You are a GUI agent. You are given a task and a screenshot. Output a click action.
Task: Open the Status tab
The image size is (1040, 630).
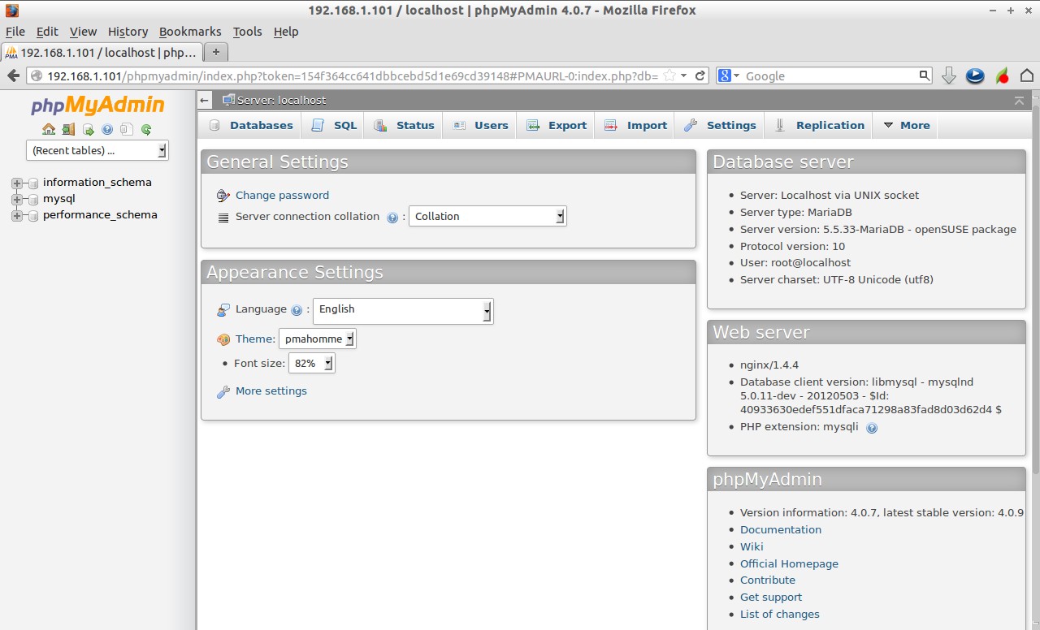click(404, 125)
